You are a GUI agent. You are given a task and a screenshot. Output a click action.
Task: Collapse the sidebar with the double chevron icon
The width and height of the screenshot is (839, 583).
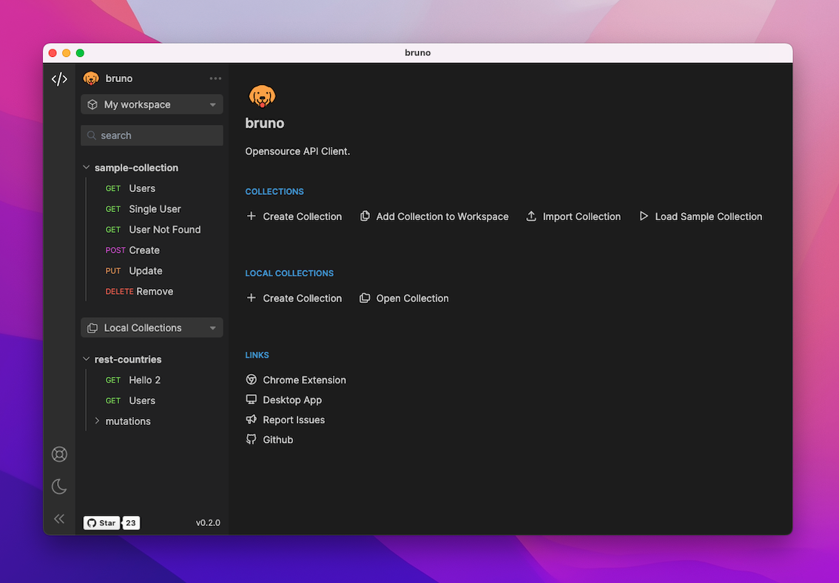(x=59, y=519)
